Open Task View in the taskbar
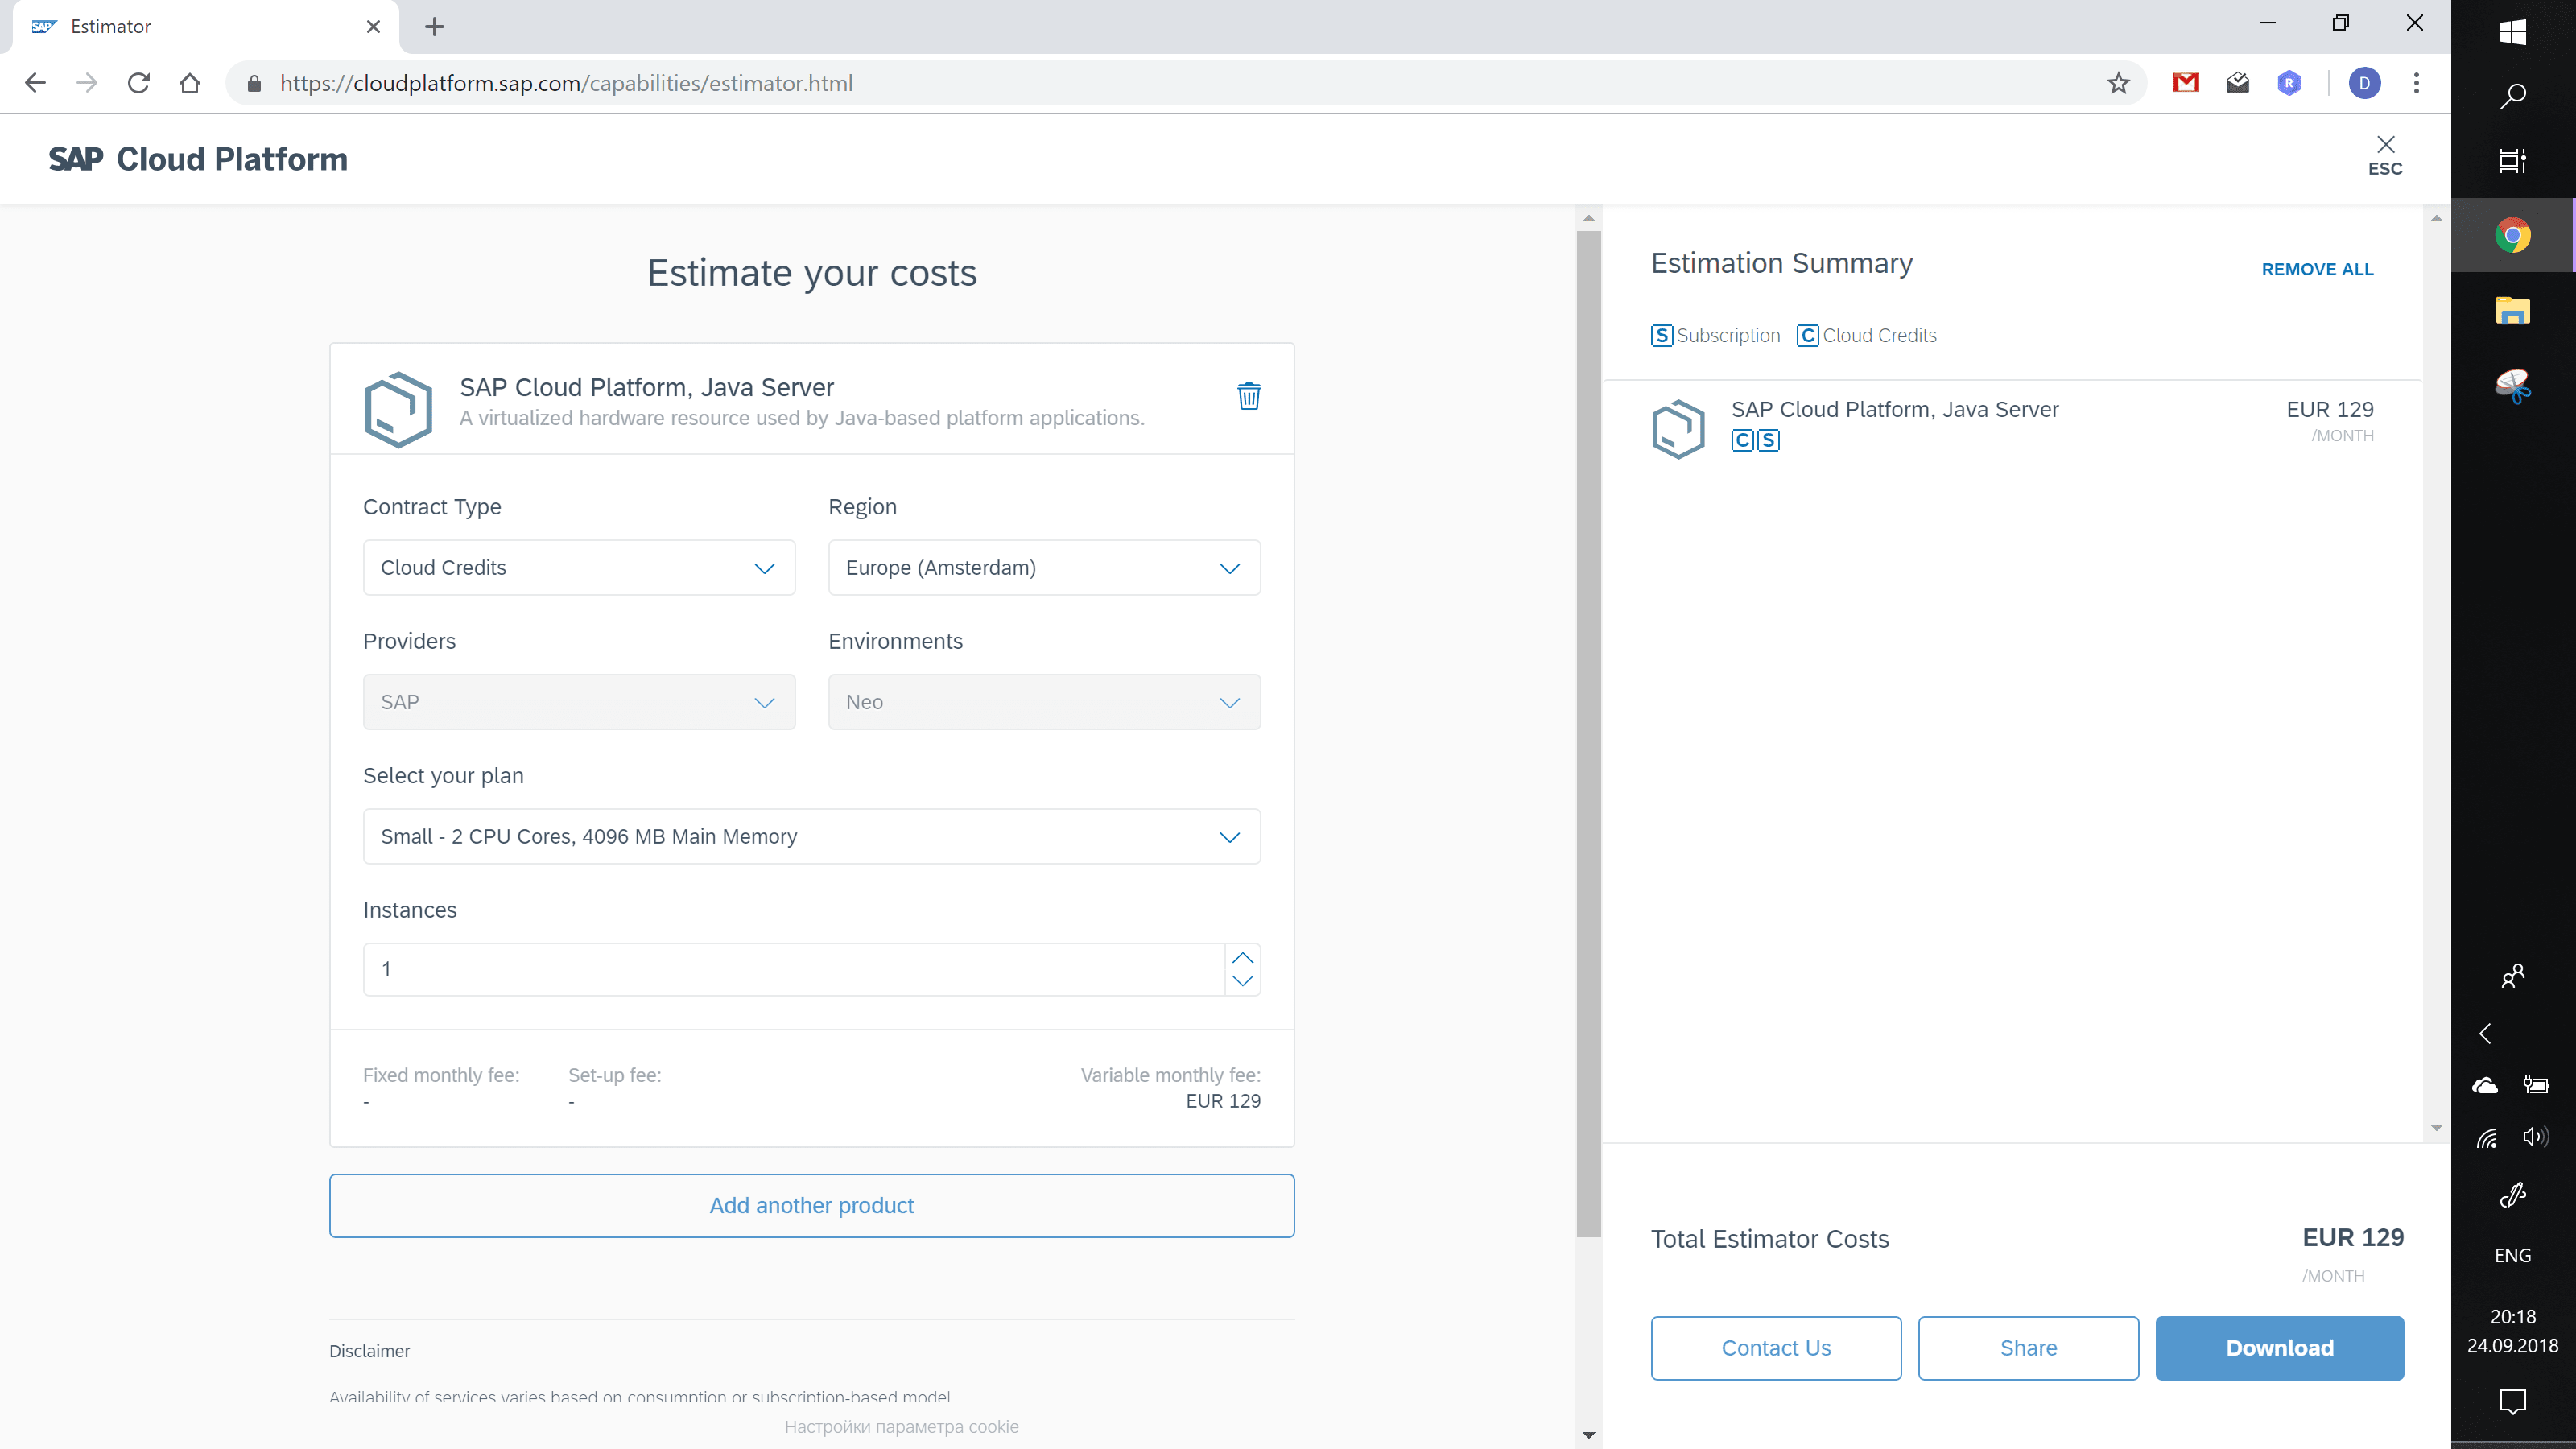Image resolution: width=2576 pixels, height=1449 pixels. pyautogui.click(x=2512, y=160)
